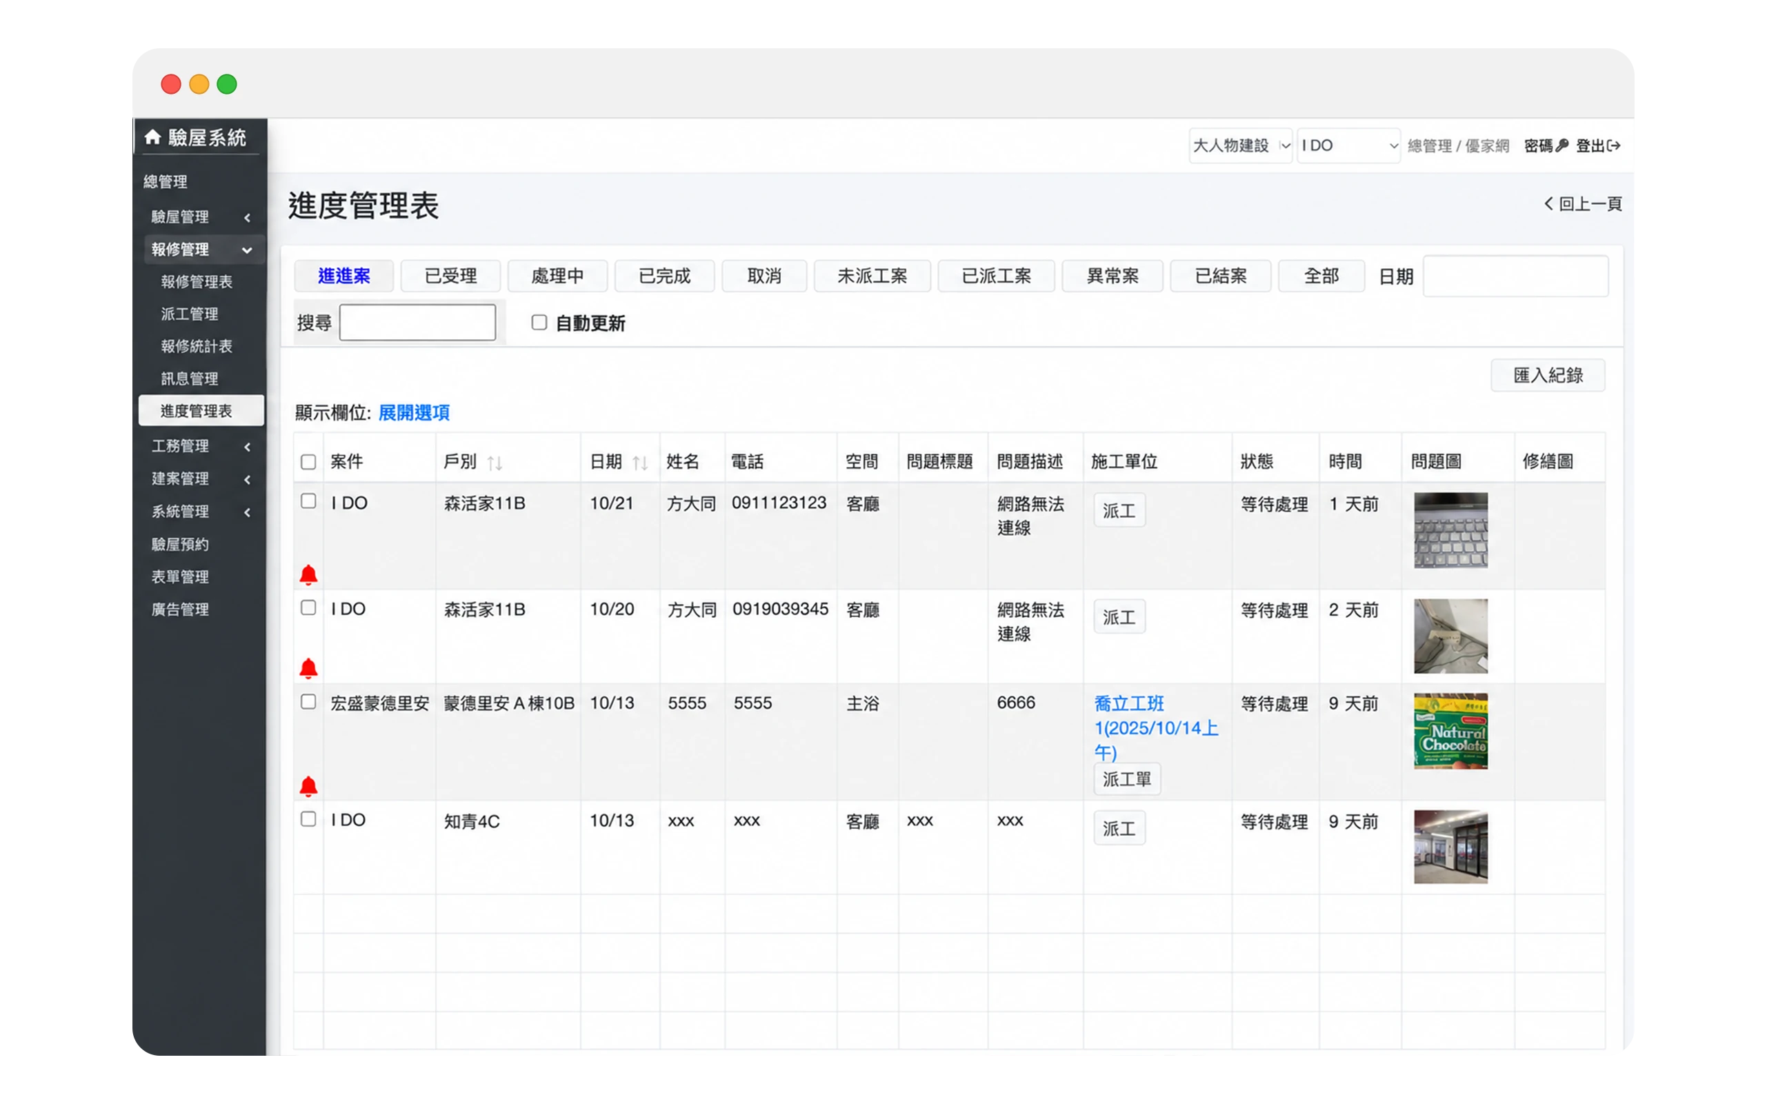
Task: Click the 派工單 button
Action: pyautogui.click(x=1127, y=779)
